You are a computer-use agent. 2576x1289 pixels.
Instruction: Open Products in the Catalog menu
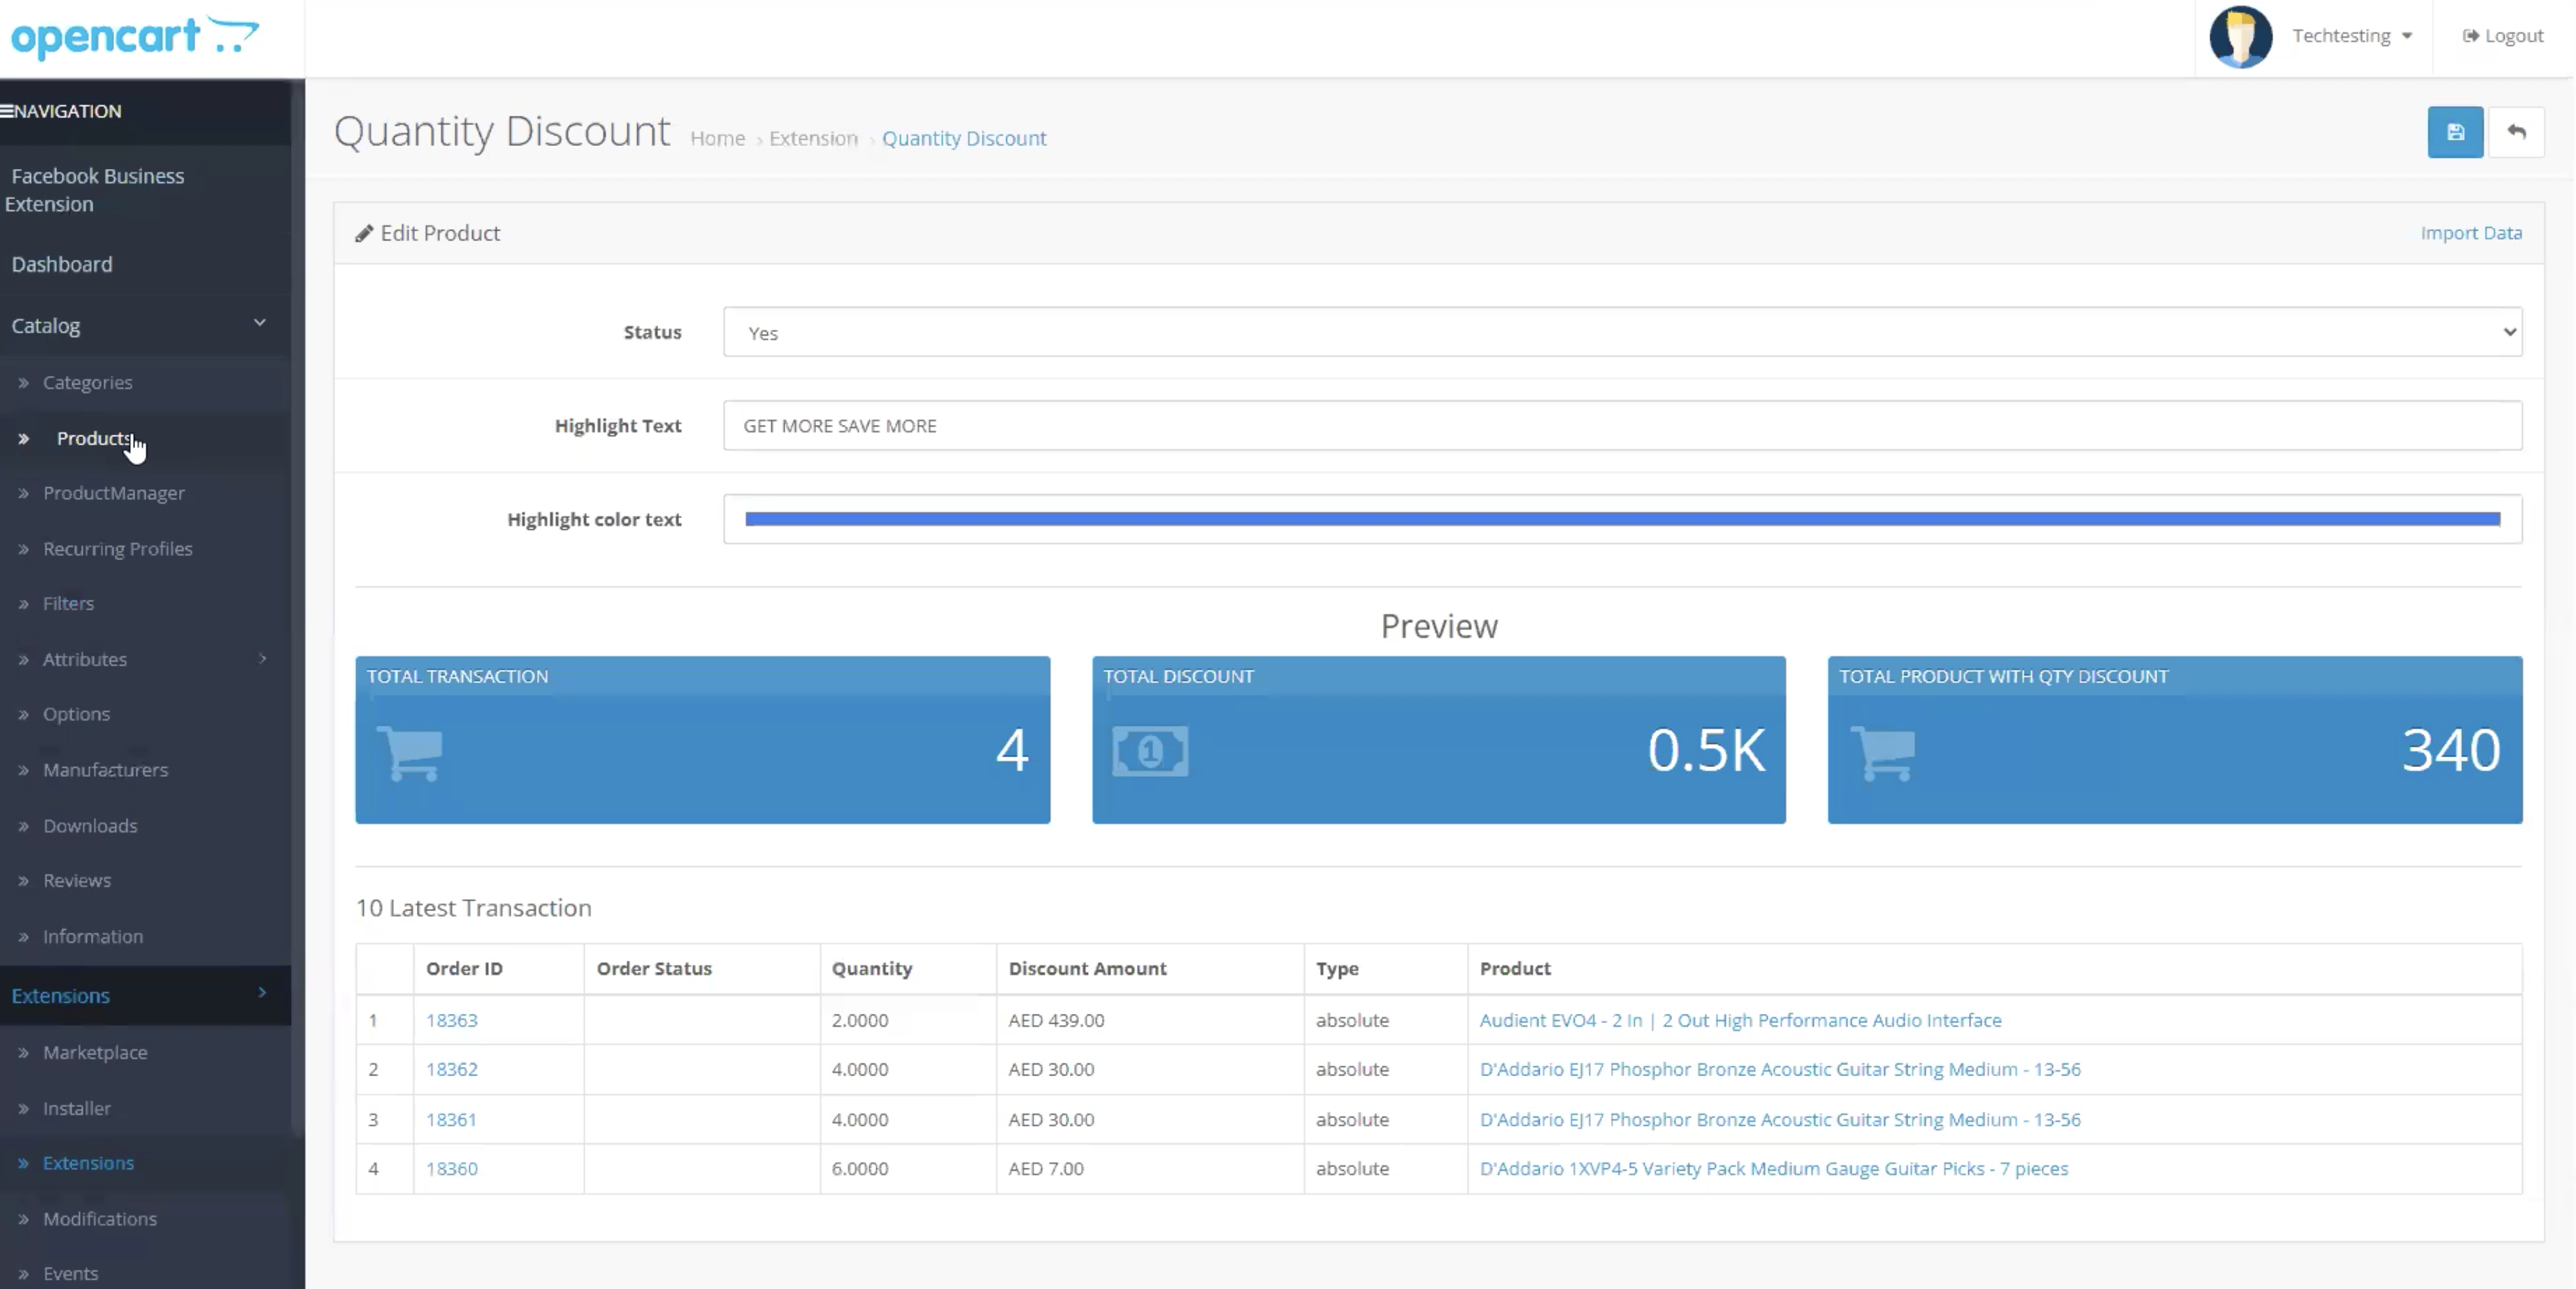pyautogui.click(x=93, y=438)
